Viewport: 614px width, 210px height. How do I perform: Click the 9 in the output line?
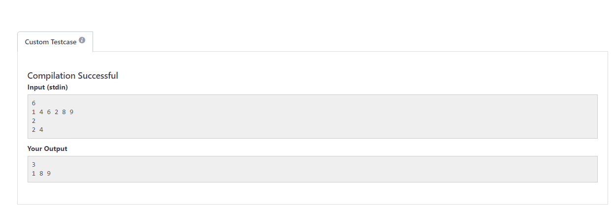click(x=49, y=174)
